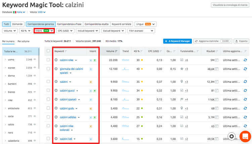Select the Tutti tab
This screenshot has height=144, width=252.
(x=6, y=24)
